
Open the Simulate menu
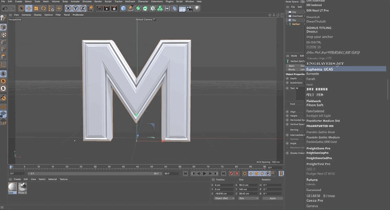coord(87,2)
